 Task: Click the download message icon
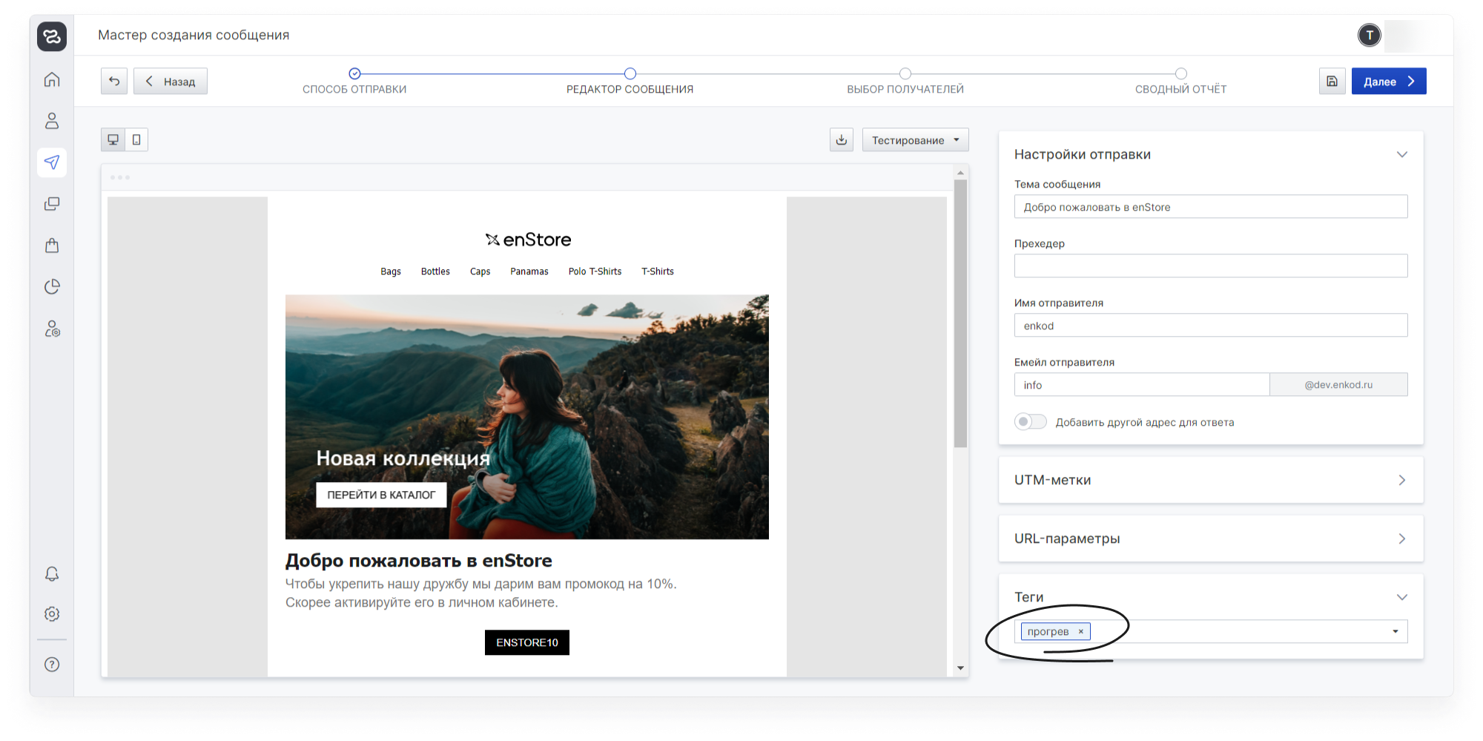pyautogui.click(x=842, y=139)
